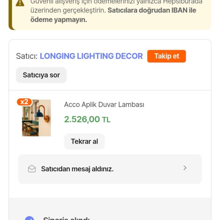Click the Satıcı: label text
220x220 pixels.
click(x=27, y=56)
